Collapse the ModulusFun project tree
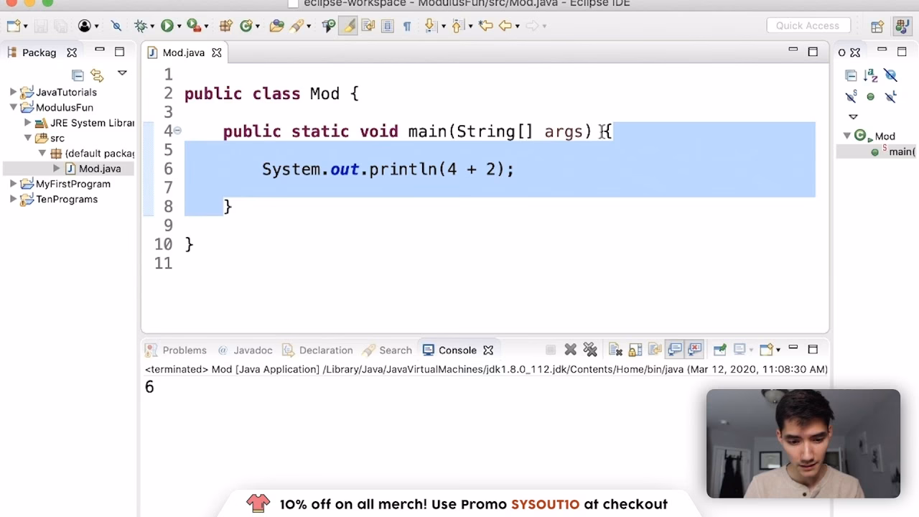The width and height of the screenshot is (919, 517). click(12, 107)
